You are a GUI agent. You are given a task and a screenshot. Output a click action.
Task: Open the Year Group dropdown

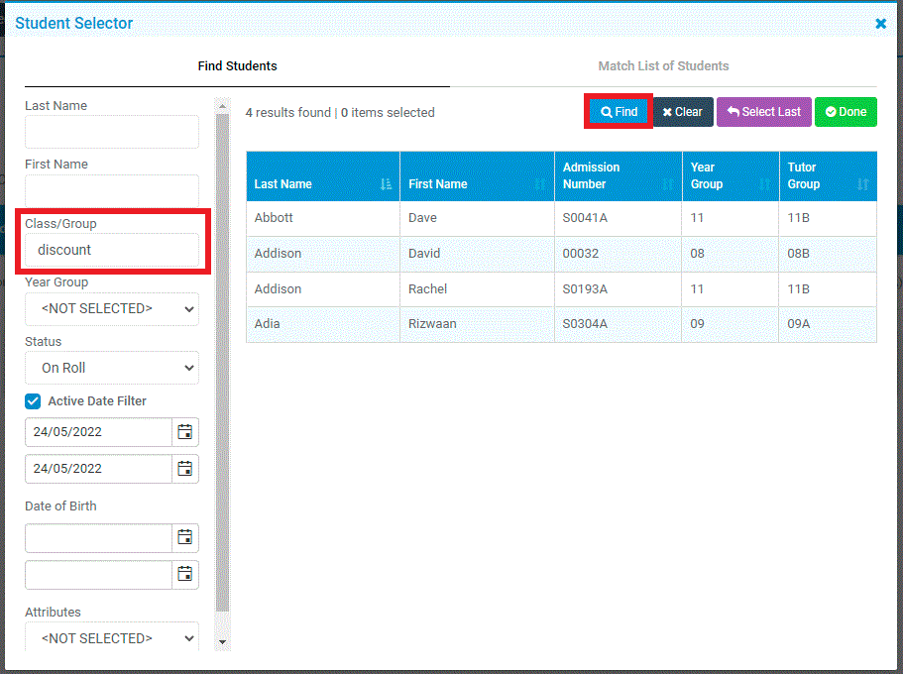pos(112,309)
